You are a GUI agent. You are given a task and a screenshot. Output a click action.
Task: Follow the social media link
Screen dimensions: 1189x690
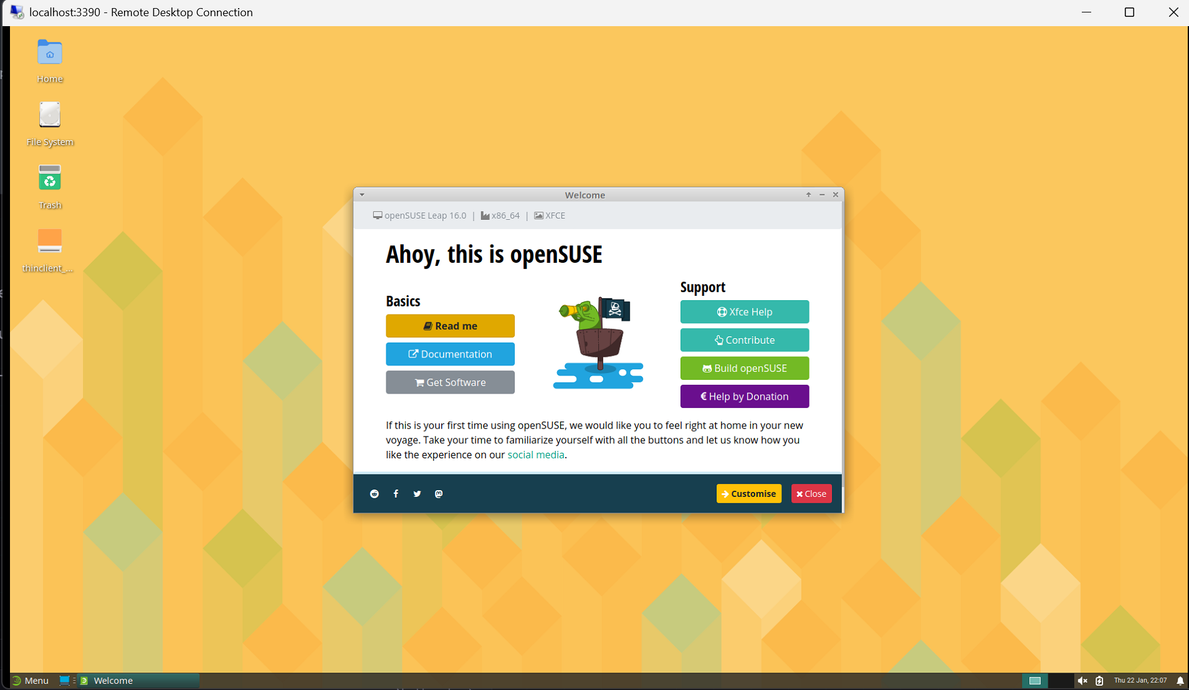click(x=535, y=455)
